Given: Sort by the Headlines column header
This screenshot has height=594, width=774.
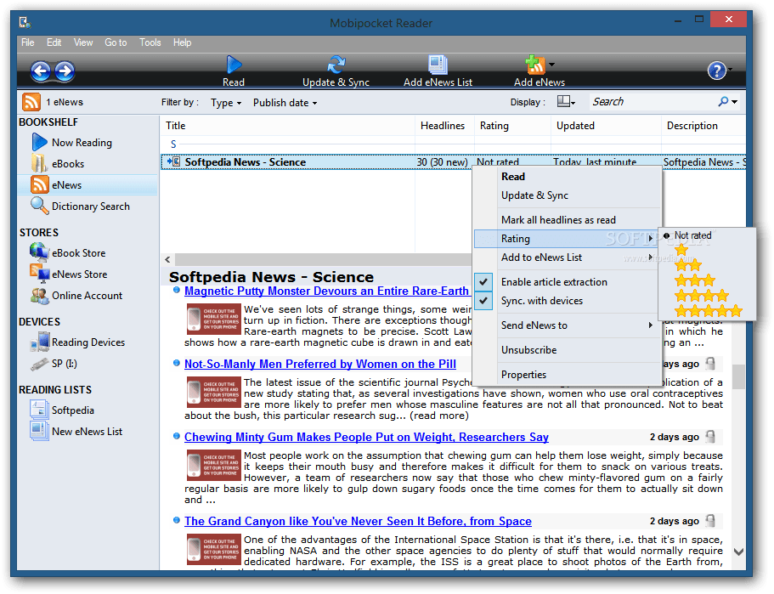Looking at the screenshot, I should coord(444,126).
